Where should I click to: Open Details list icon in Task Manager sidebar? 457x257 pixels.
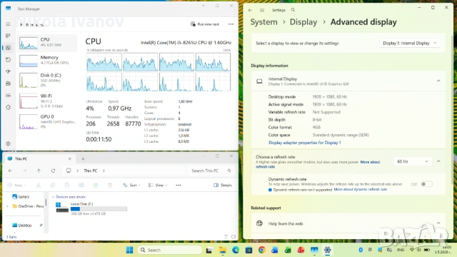click(8, 95)
